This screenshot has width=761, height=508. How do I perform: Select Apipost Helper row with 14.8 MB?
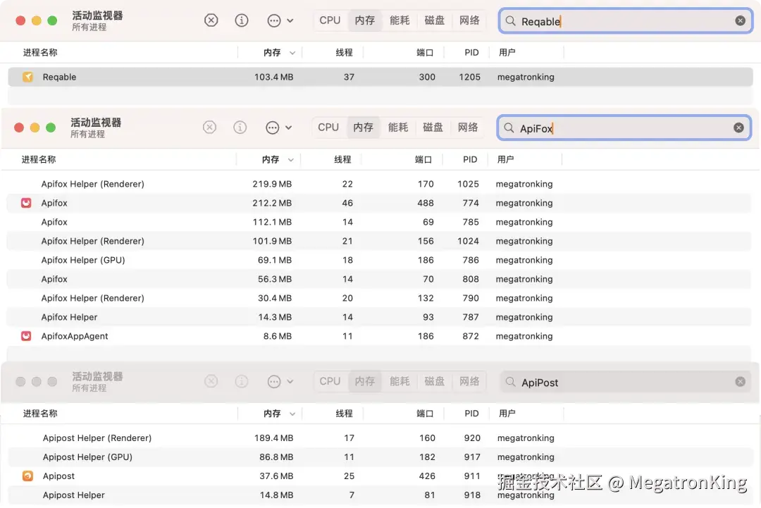point(380,495)
